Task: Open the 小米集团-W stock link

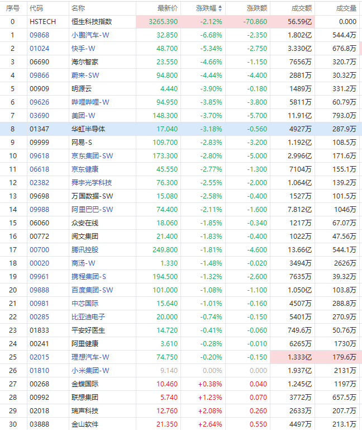Action: pos(90,371)
